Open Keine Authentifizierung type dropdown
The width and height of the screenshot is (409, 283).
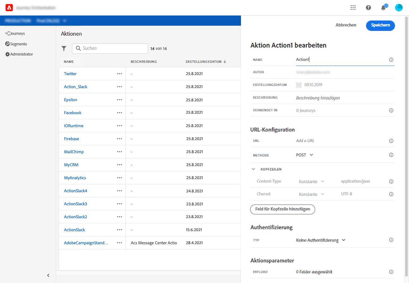[x=321, y=240]
